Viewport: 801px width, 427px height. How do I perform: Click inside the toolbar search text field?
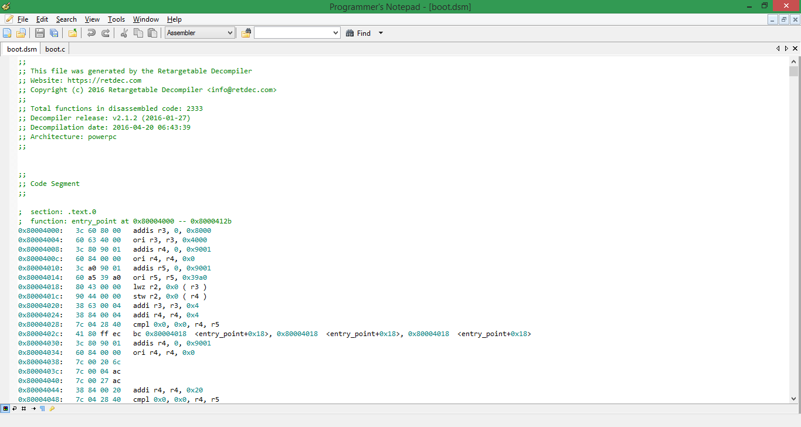click(293, 33)
